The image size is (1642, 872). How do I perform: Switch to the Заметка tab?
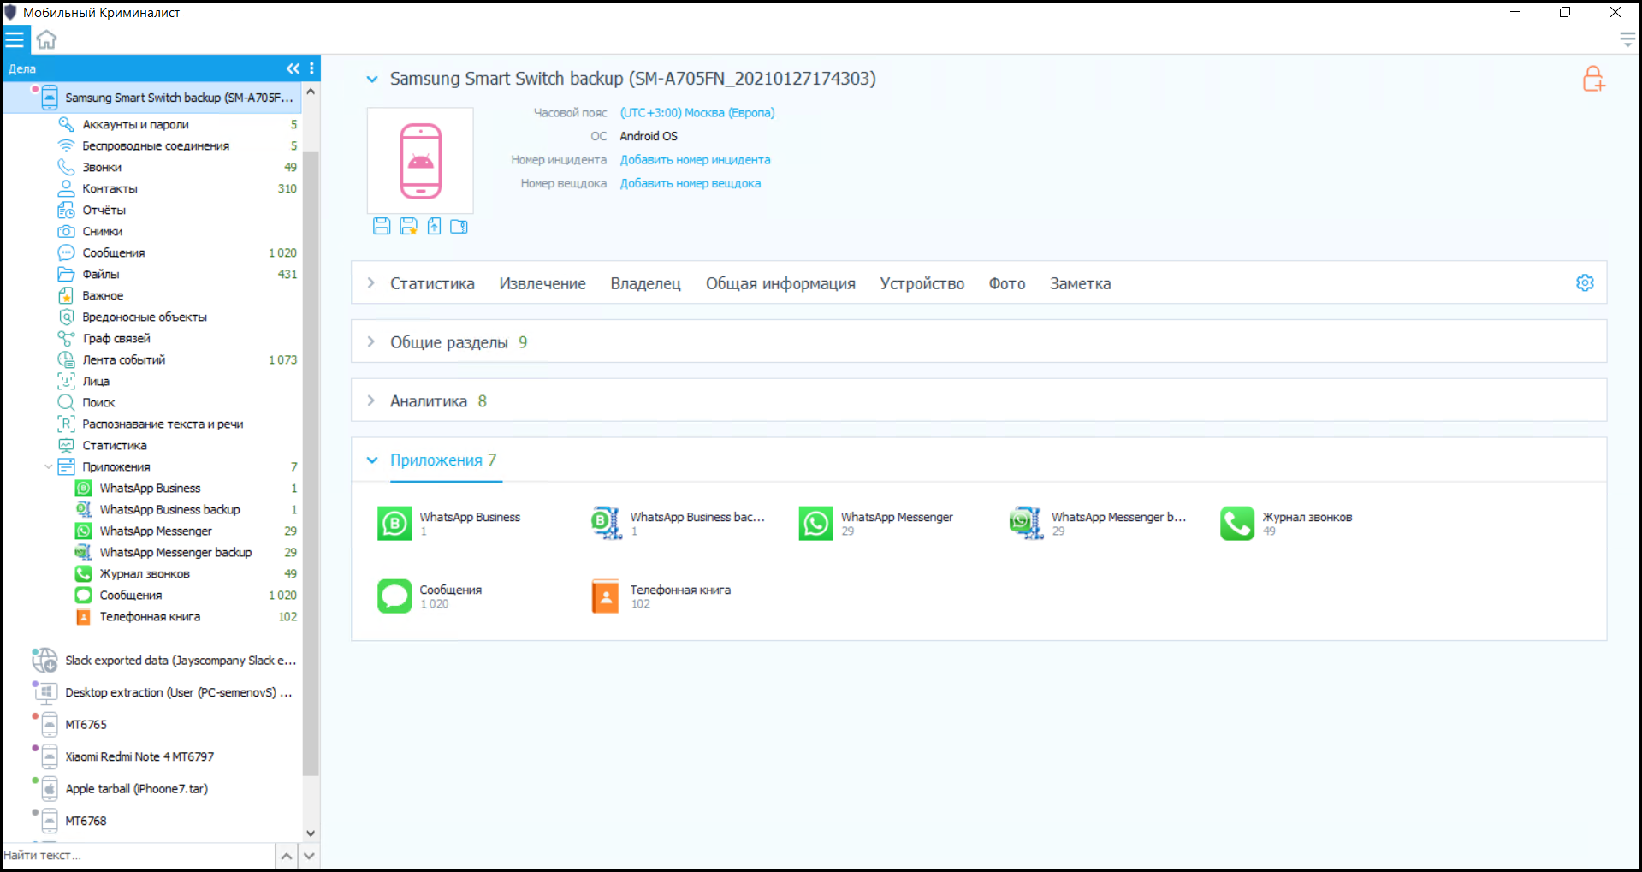[1081, 284]
